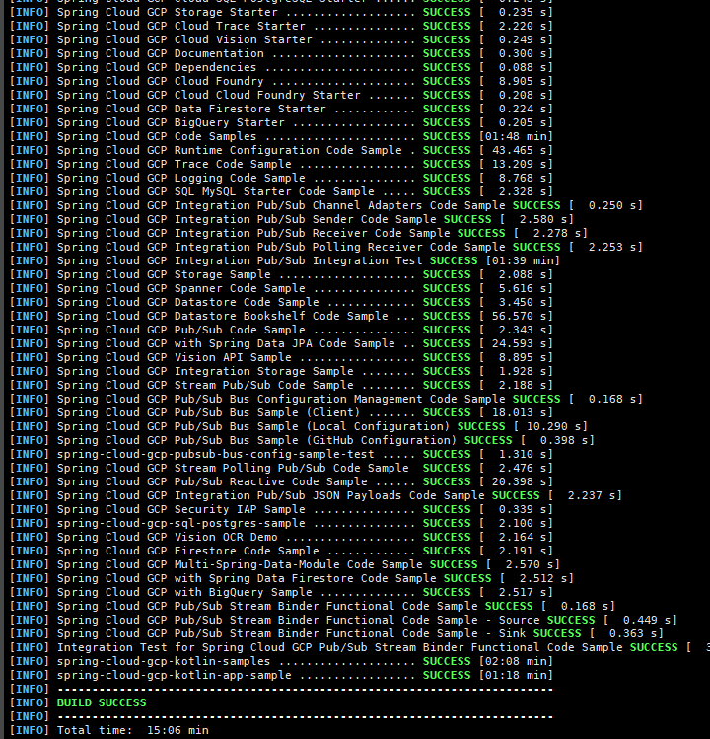Image resolution: width=710 pixels, height=739 pixels.
Task: Select 'Pub/Sub Sender Code Sample' module
Action: 347,219
